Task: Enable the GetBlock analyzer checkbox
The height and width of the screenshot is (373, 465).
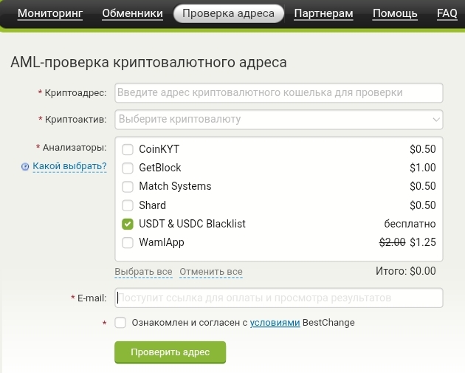Action: click(x=128, y=168)
